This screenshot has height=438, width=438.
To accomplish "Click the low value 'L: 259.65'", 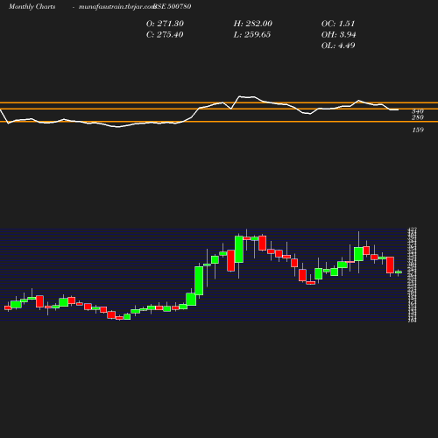I will (252, 35).
